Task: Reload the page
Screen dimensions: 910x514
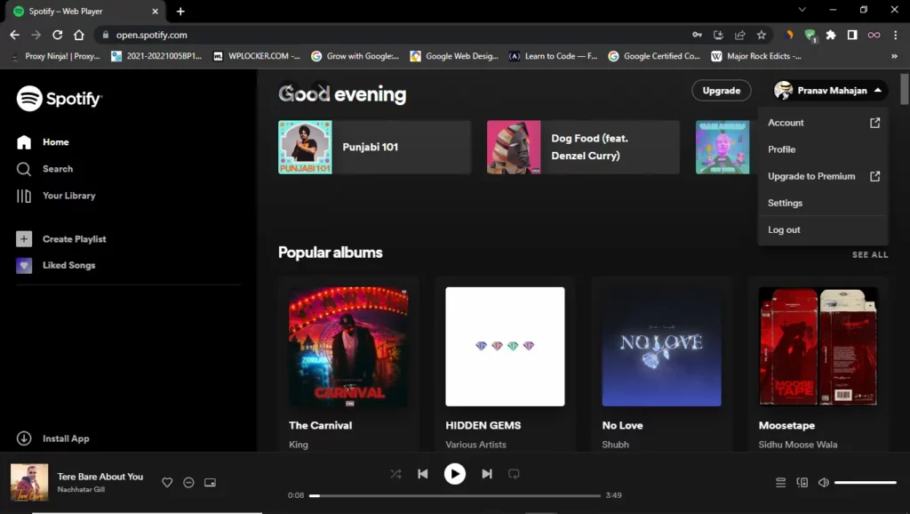Action: click(58, 35)
